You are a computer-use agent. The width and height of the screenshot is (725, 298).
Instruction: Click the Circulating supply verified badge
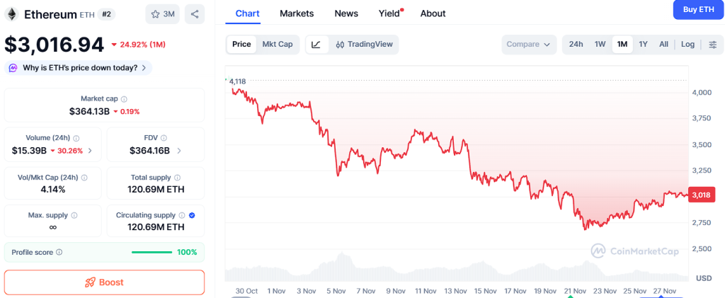point(193,215)
